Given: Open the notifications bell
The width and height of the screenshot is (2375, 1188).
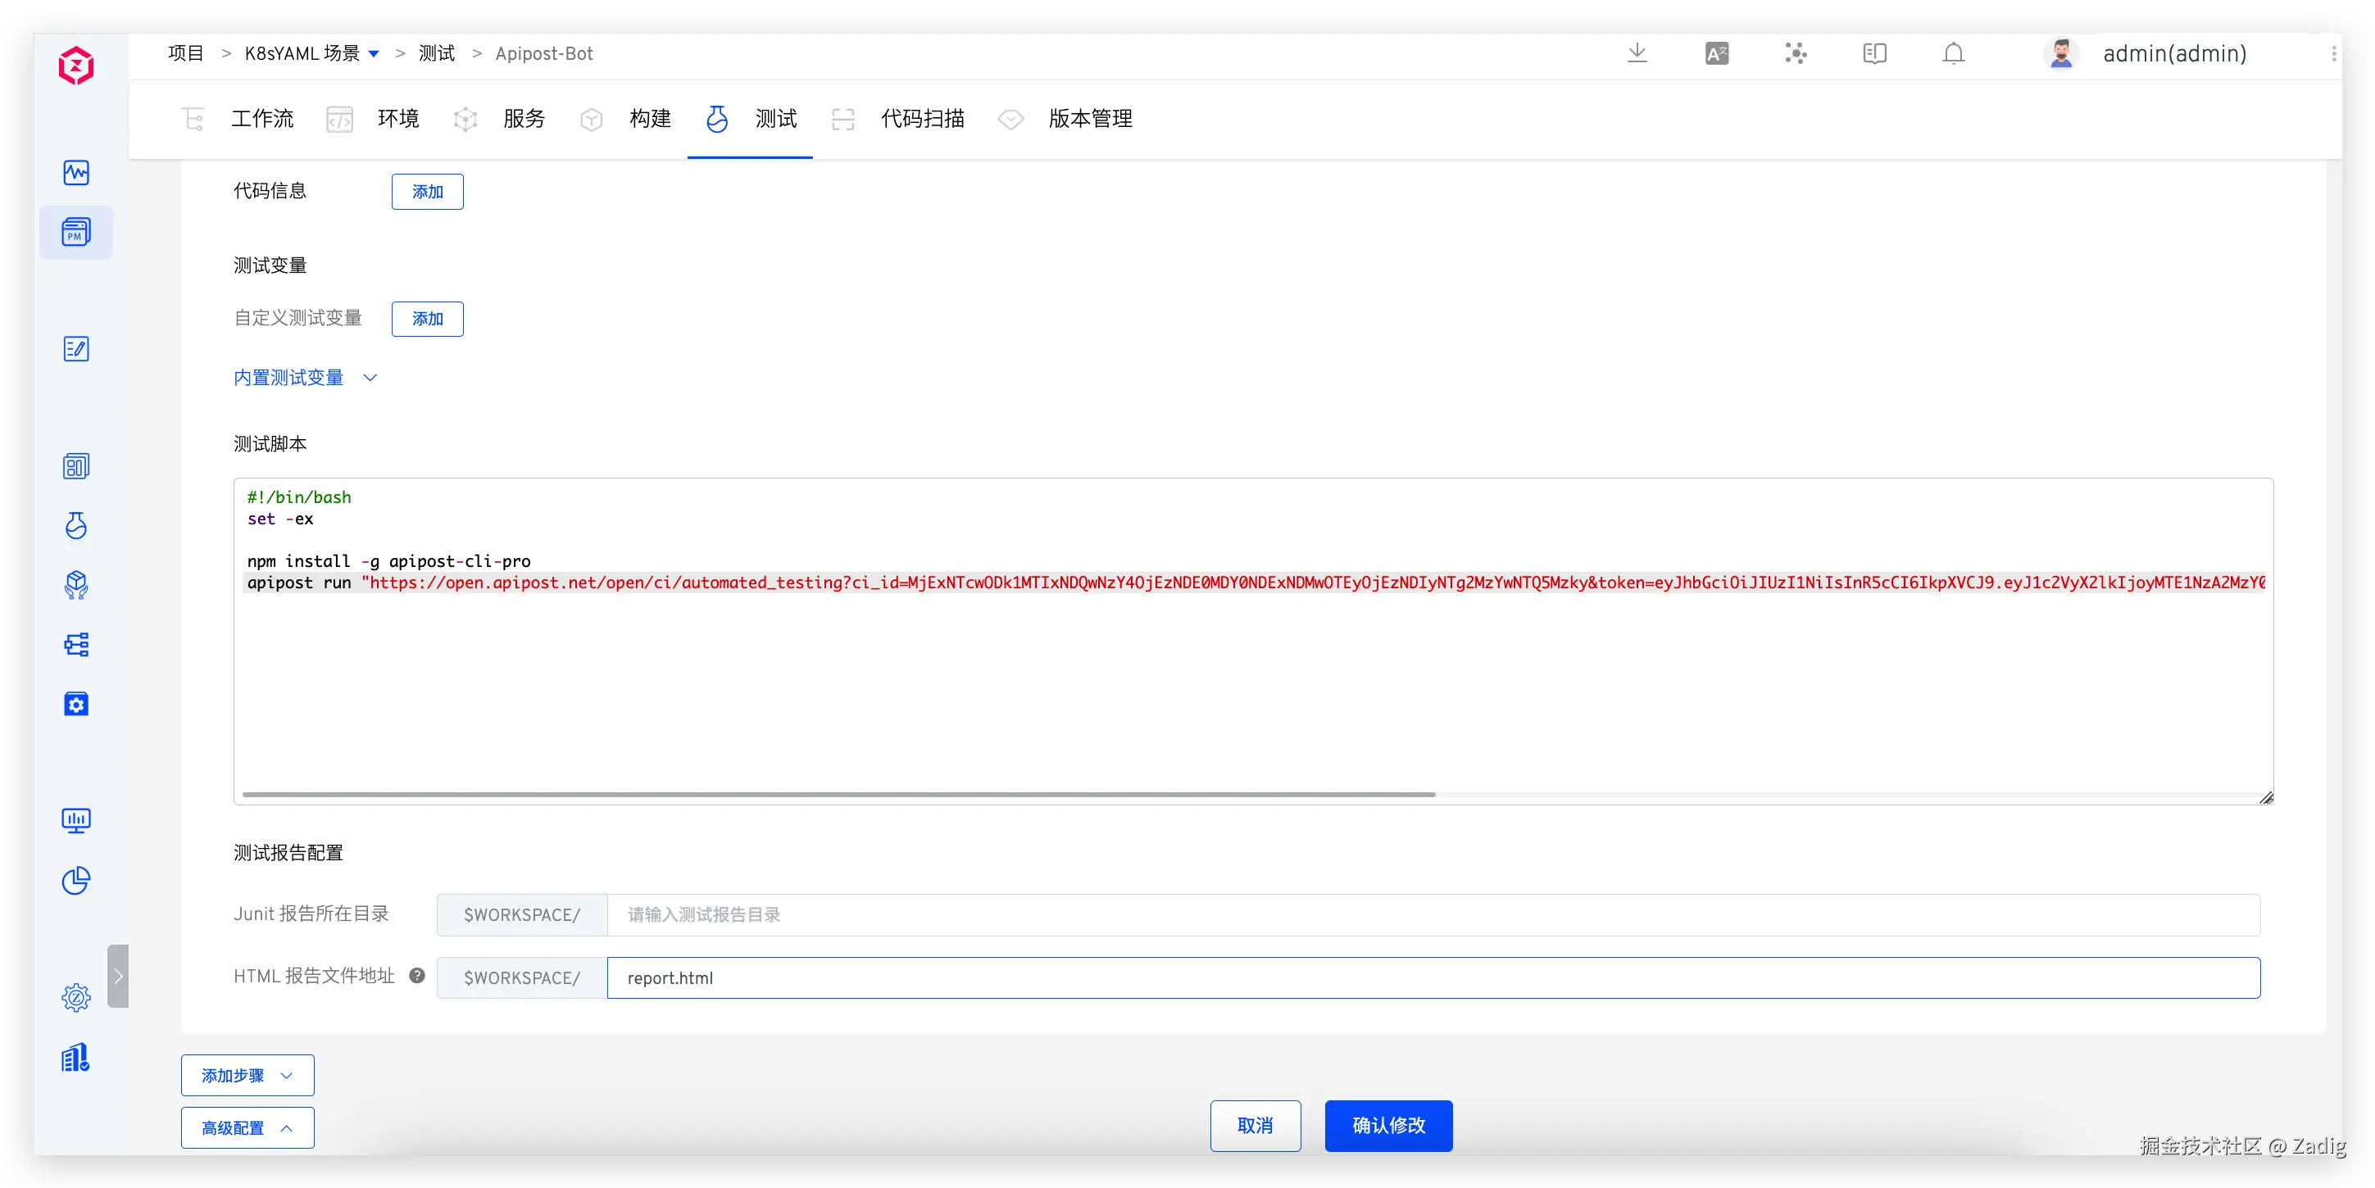Looking at the screenshot, I should click(1953, 53).
